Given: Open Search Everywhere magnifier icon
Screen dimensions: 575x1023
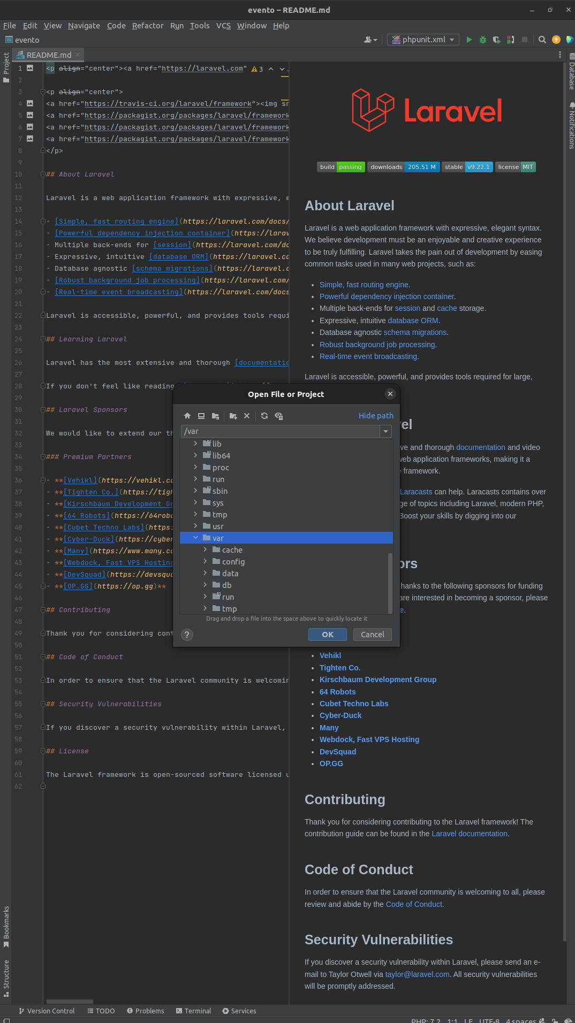Looking at the screenshot, I should click(542, 40).
